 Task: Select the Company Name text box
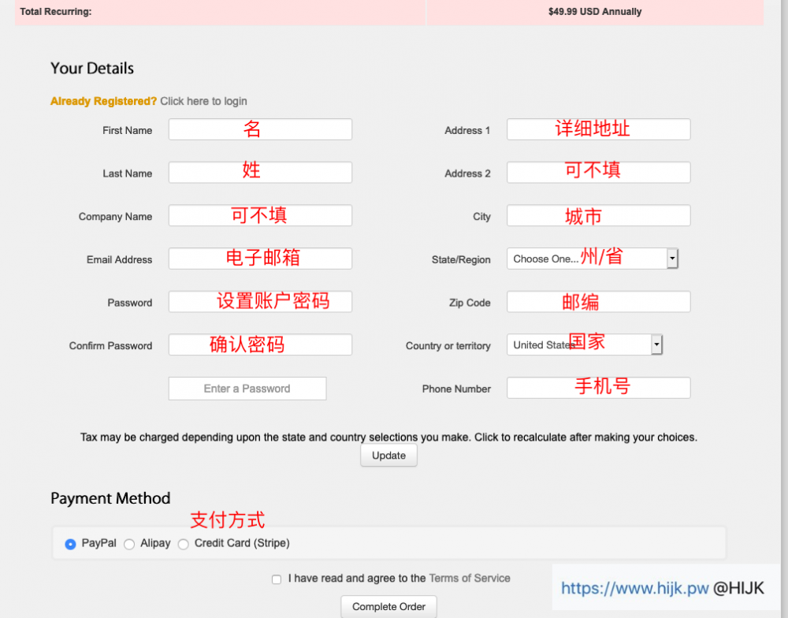[260, 216]
